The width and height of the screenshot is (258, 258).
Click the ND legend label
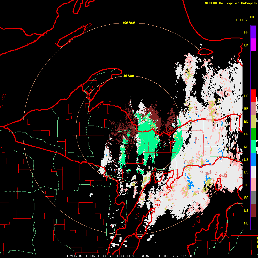246,223
